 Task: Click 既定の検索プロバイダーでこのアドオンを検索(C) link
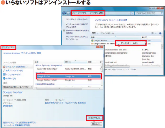(65, 103)
